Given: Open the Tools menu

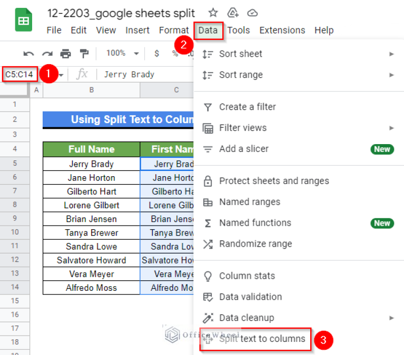Looking at the screenshot, I should coord(238,31).
